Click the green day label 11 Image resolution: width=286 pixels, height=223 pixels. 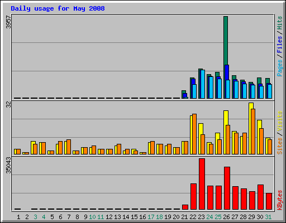pos(101,217)
